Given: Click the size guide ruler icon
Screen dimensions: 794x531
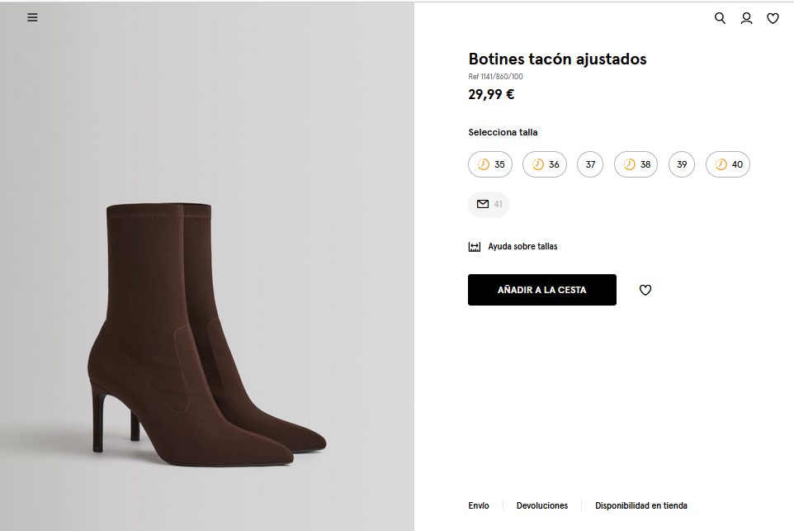Looking at the screenshot, I should click(x=475, y=247).
